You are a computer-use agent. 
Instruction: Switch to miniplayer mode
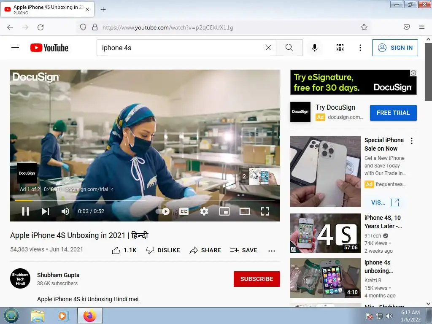(x=224, y=211)
